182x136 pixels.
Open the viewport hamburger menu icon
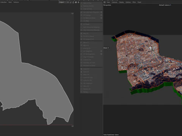point(105,2)
